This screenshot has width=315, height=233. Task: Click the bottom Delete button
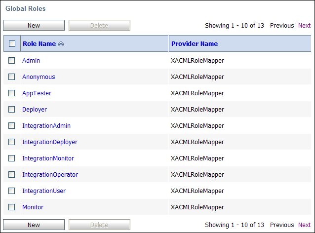click(x=99, y=225)
